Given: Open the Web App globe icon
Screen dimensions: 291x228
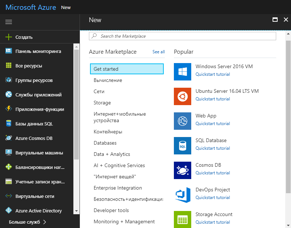Looking at the screenshot, I should coord(183,121).
